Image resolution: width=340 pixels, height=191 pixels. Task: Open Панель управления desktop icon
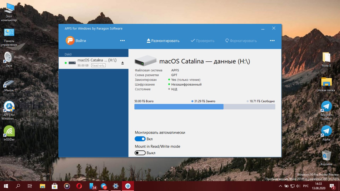(9, 37)
